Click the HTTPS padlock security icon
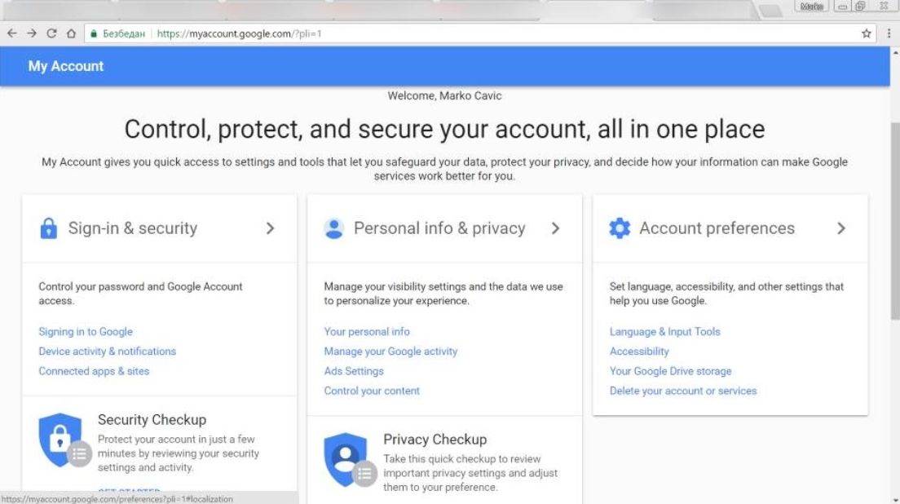This screenshot has height=504, width=900. pos(94,33)
